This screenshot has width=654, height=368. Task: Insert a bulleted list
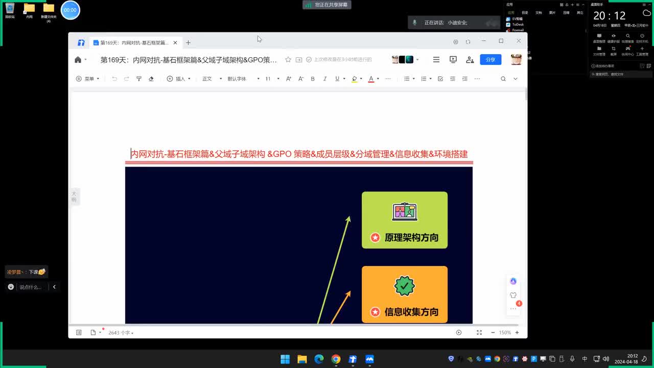tap(407, 79)
